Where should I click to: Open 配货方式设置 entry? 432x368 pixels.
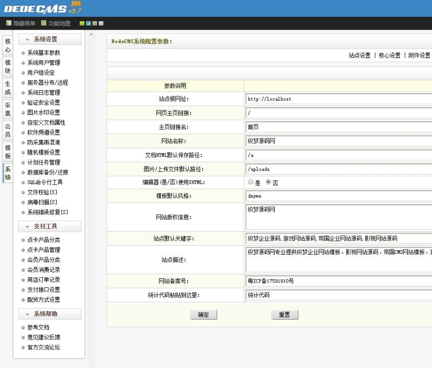pos(44,300)
